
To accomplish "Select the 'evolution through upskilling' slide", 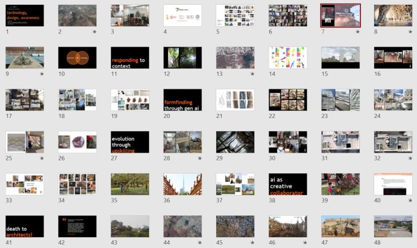I will pos(130,142).
